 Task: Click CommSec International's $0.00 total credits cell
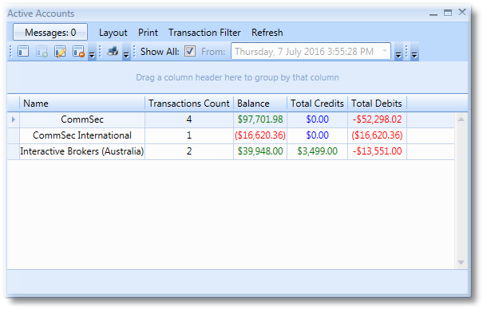click(x=317, y=135)
